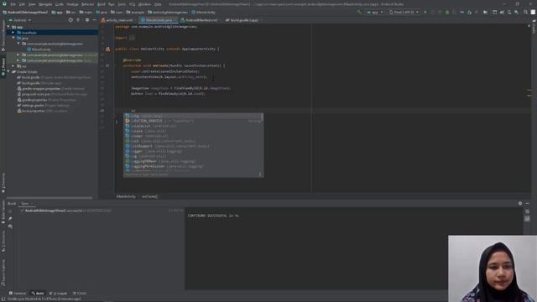Image resolution: width=537 pixels, height=302 pixels.
Task: Click the completion popup scrollbar
Action: coord(262,117)
